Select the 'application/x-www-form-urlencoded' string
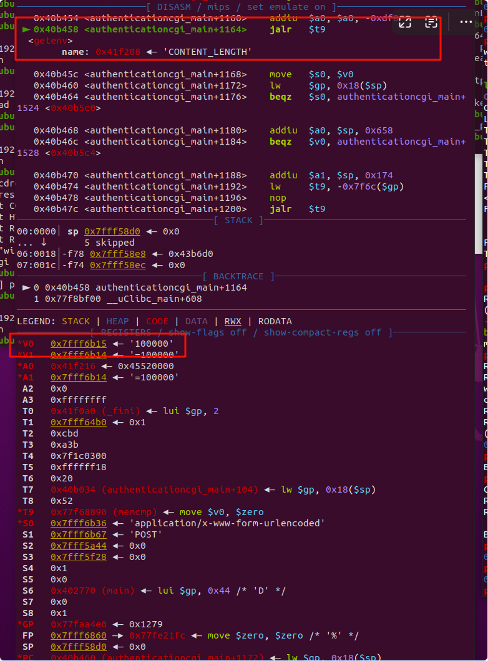The width and height of the screenshot is (488, 661). [227, 523]
